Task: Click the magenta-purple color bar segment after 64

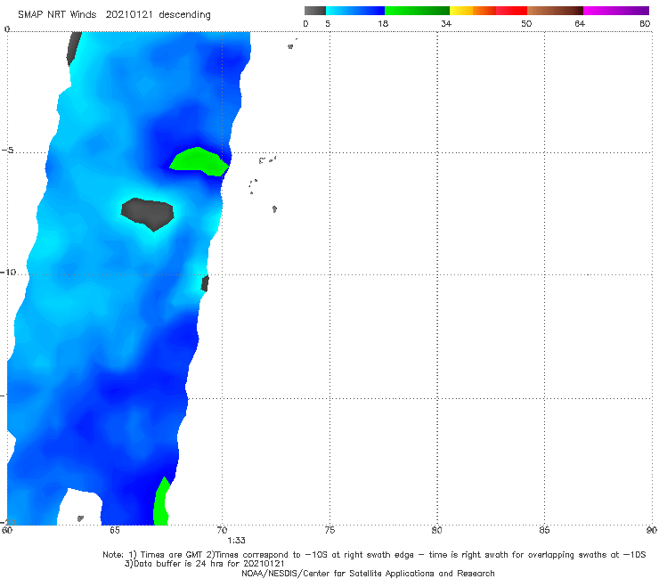Action: click(616, 11)
